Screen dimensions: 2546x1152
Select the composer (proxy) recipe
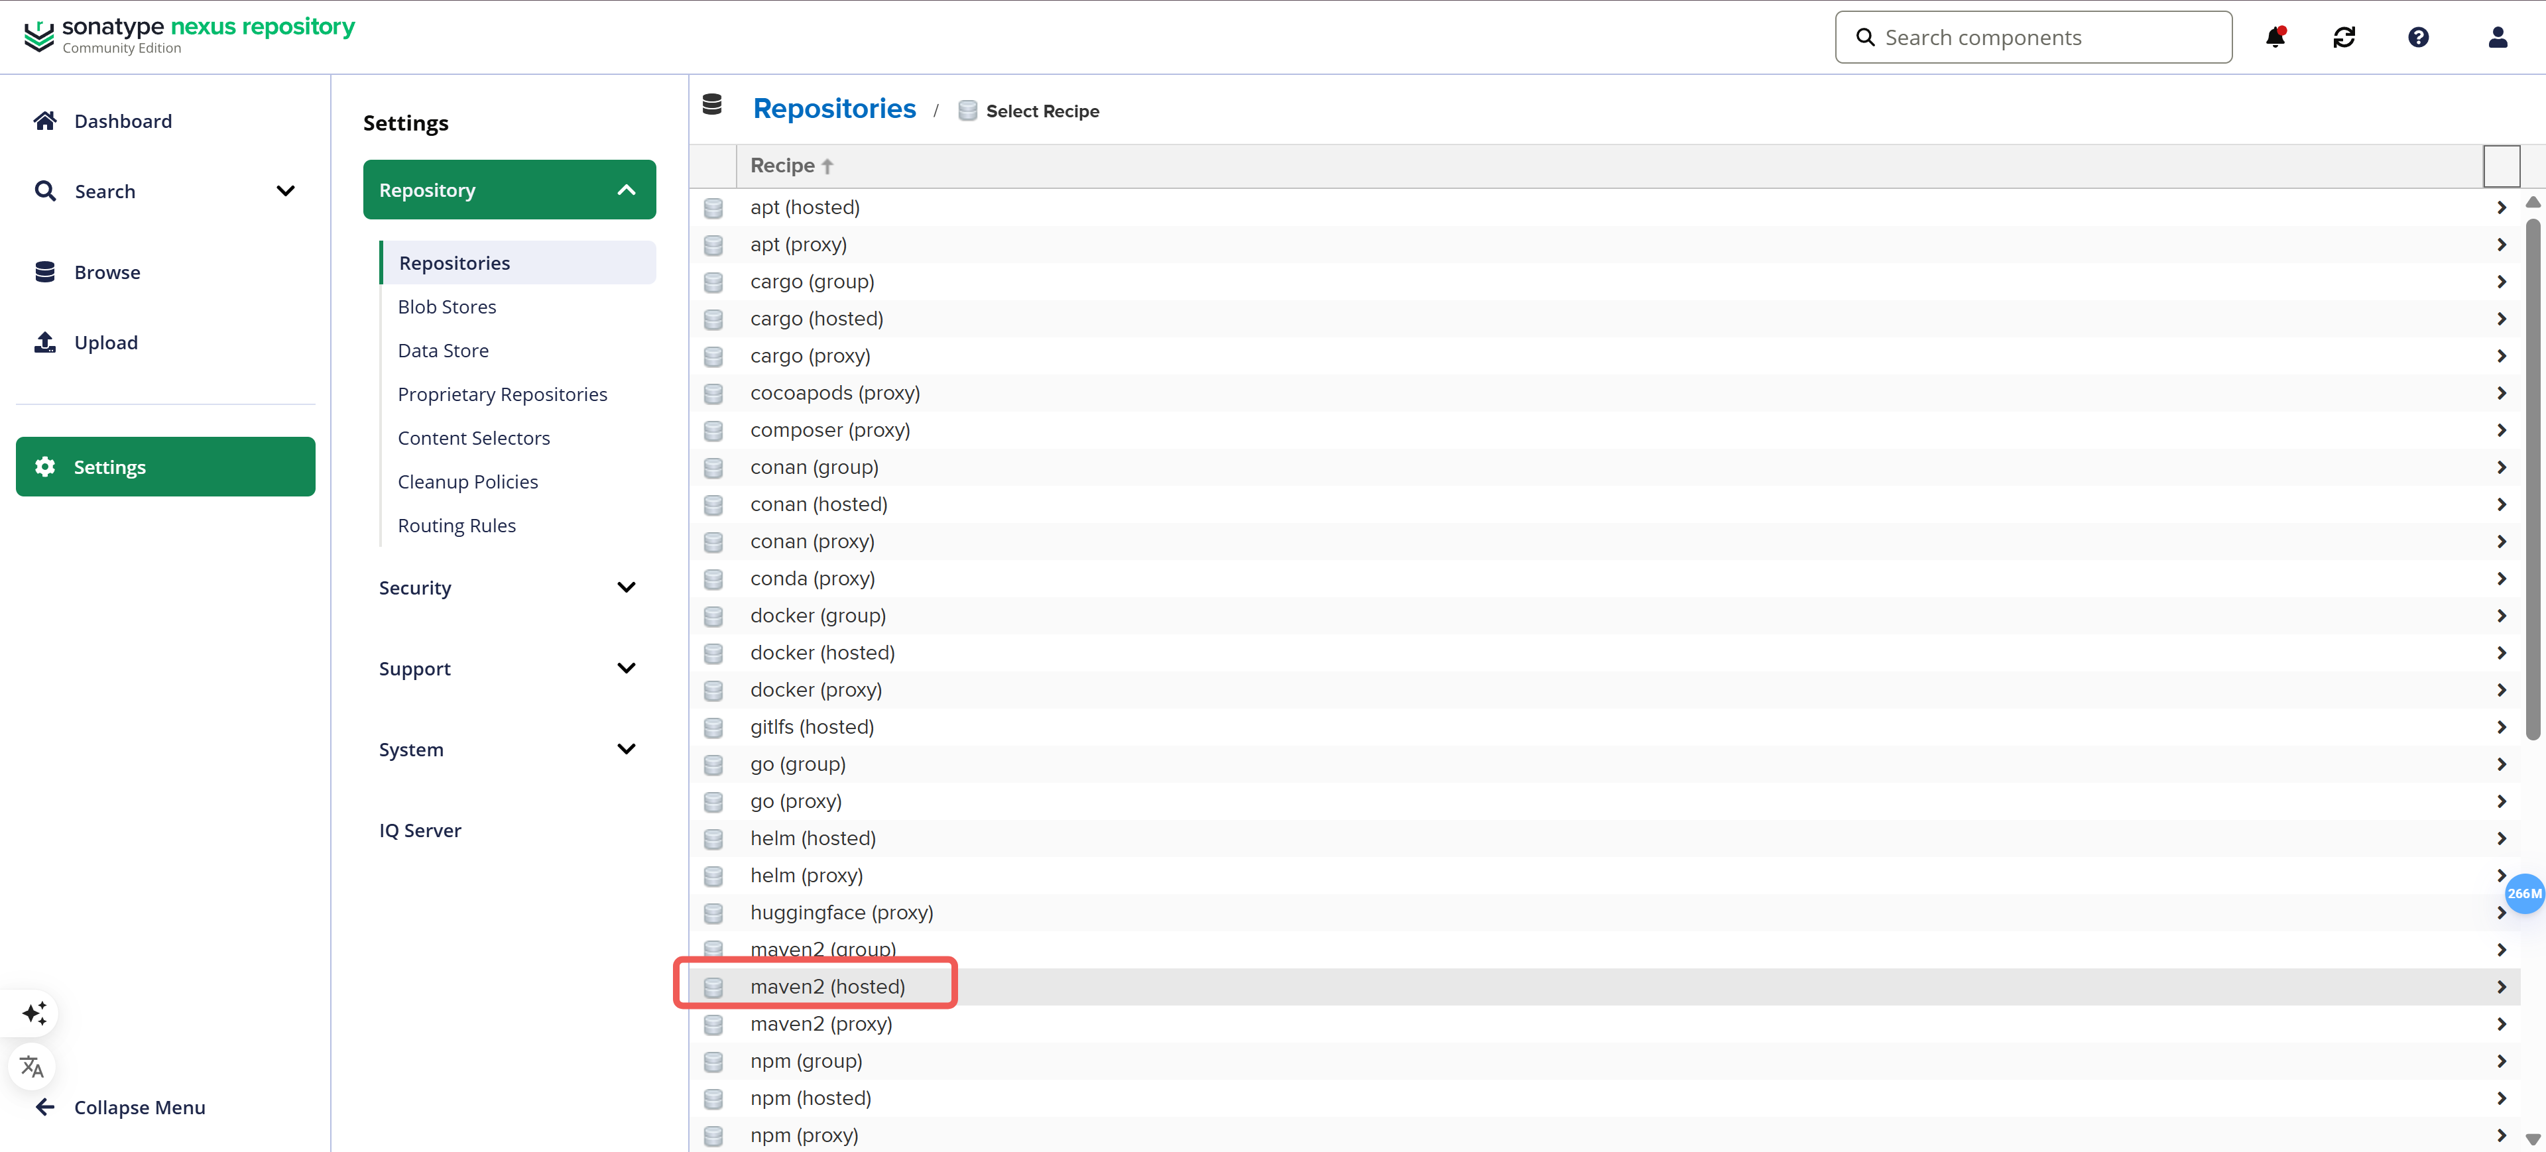click(x=1604, y=430)
